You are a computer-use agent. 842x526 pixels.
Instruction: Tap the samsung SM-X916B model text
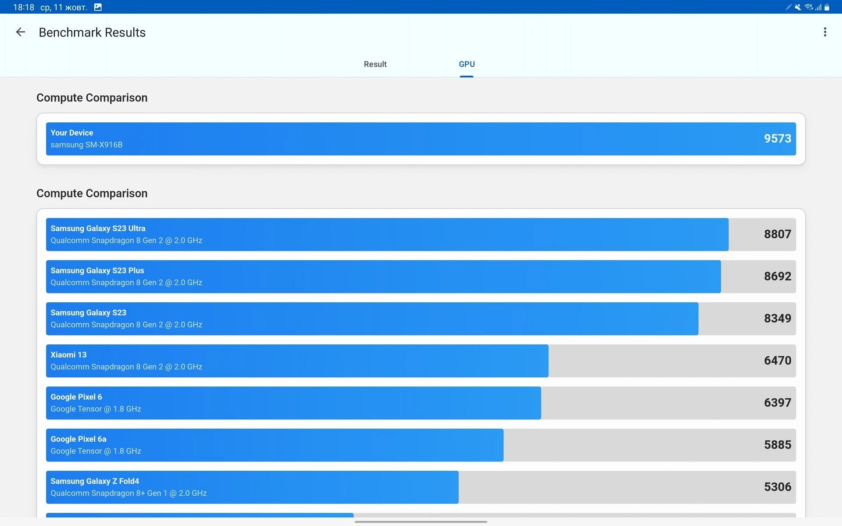pyautogui.click(x=86, y=145)
